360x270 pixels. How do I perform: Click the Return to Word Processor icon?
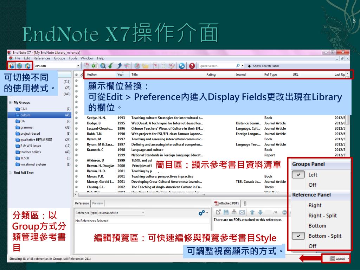(172, 66)
